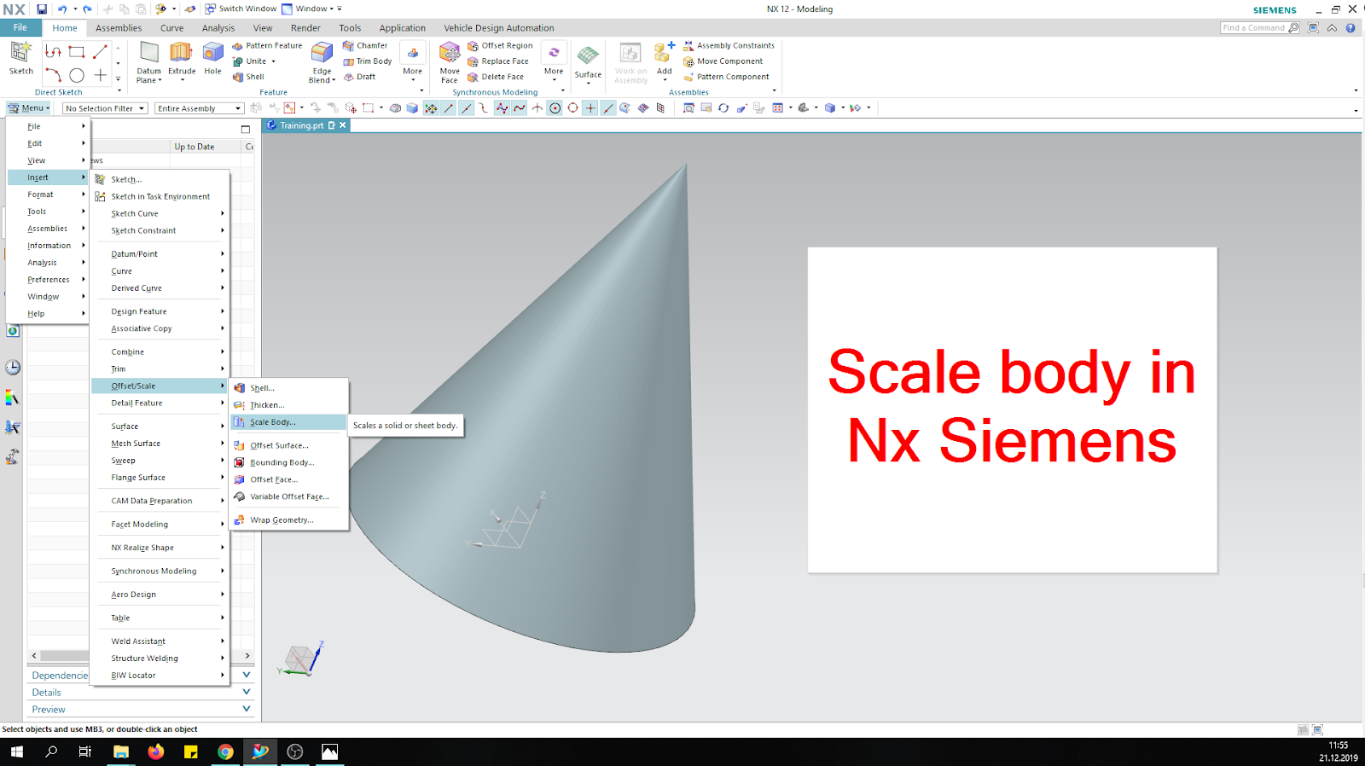Open the File tab

point(20,28)
